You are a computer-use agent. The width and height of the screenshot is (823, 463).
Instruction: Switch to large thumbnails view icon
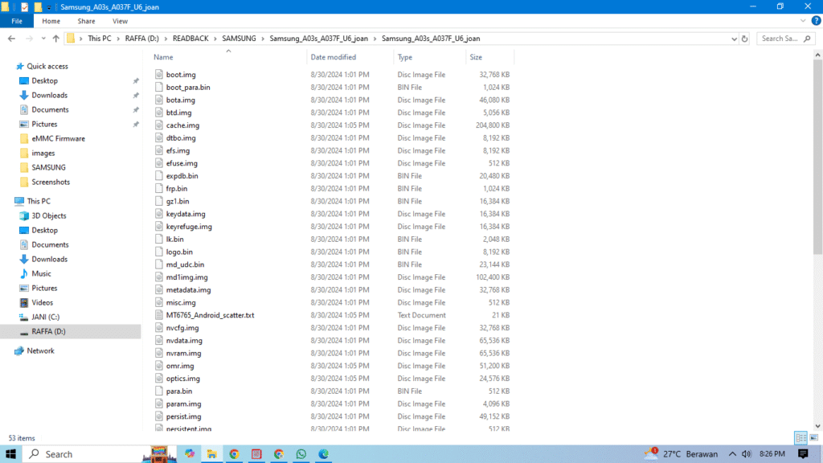813,438
